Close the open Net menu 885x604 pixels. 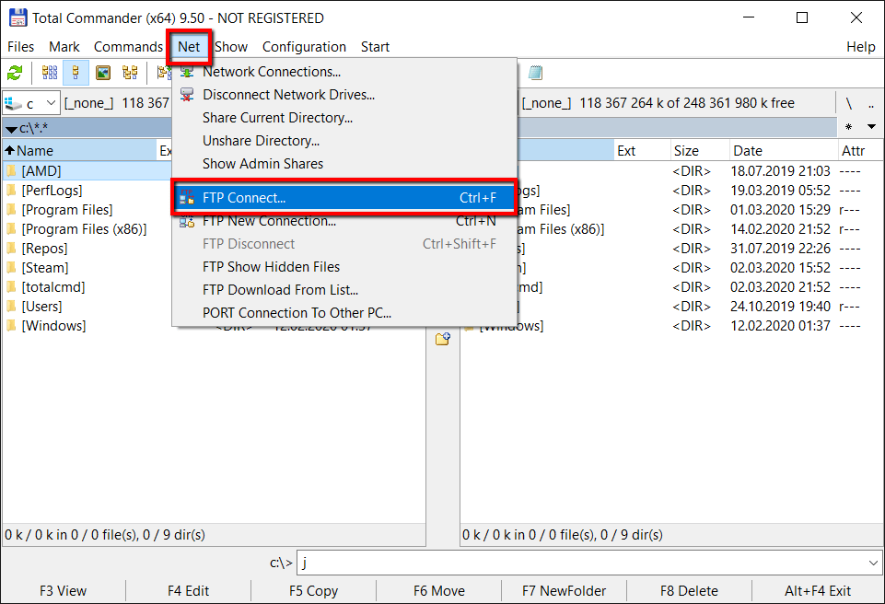[189, 47]
